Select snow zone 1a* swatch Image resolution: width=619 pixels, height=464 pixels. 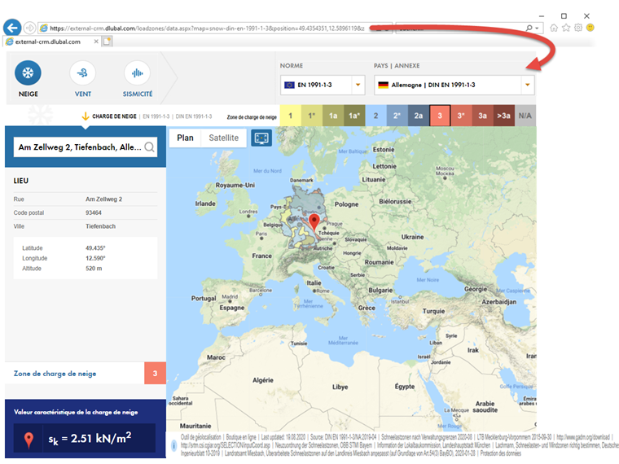point(354,116)
